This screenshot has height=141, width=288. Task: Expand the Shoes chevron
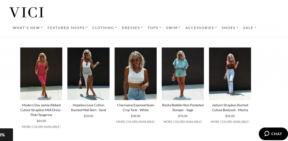[x=237, y=28]
